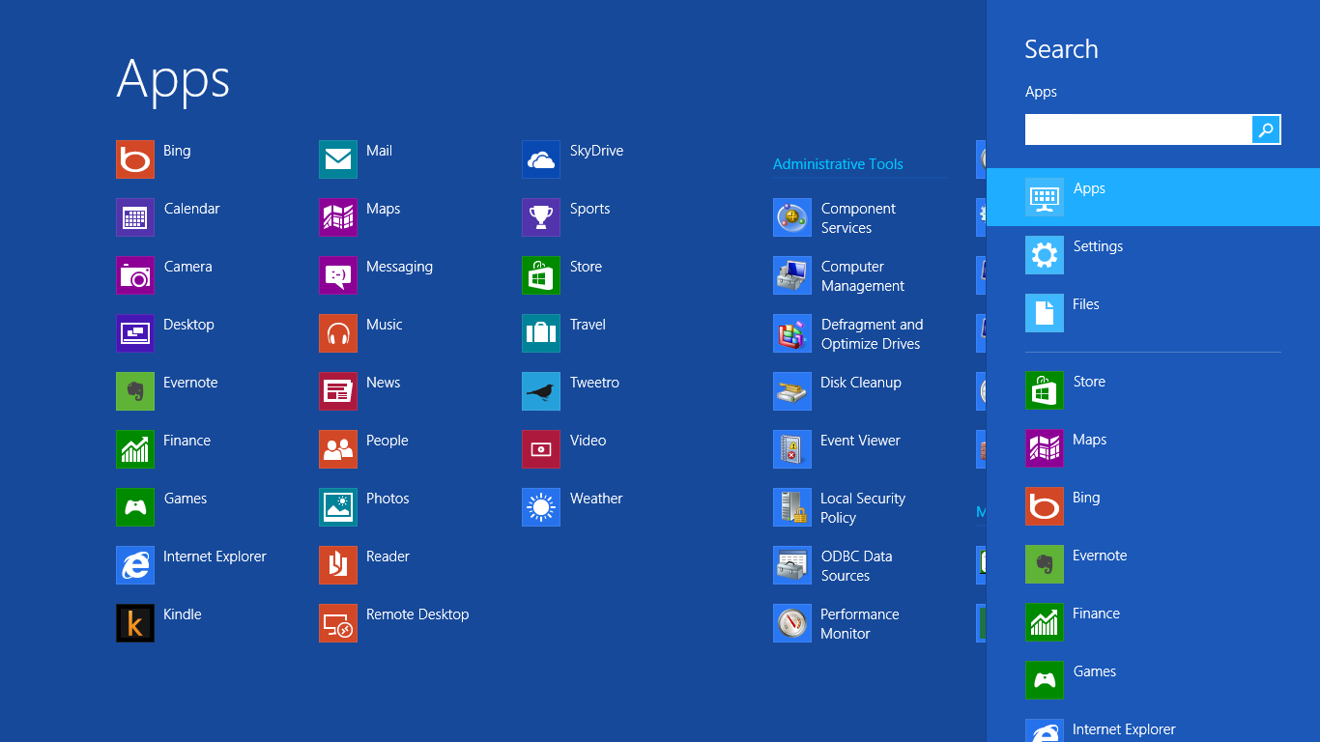The width and height of the screenshot is (1320, 742).
Task: Launch Defragment and Optimize Drives
Action: click(x=792, y=333)
